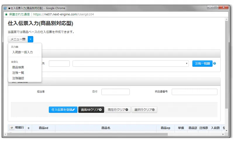
Task: Click the vertical scrollbar thumb
Action: [226, 64]
